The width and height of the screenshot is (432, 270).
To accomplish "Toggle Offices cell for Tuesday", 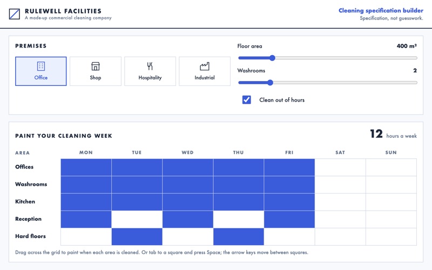I will tap(137, 167).
